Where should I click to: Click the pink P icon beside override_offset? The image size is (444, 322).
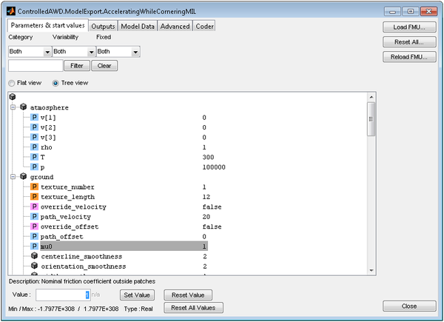(x=34, y=227)
